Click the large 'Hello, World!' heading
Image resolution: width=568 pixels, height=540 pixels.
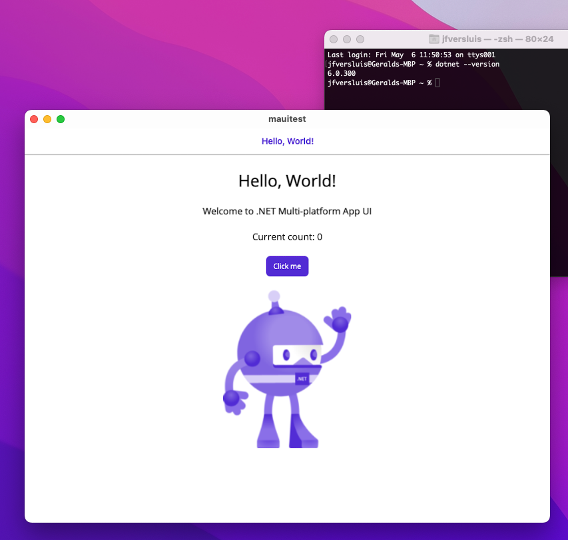coord(287,180)
